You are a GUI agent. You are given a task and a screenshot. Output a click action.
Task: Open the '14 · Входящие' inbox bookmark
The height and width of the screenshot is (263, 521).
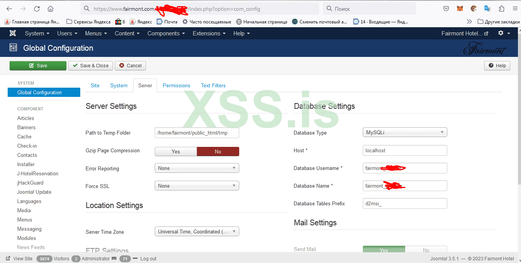pyautogui.click(x=380, y=22)
